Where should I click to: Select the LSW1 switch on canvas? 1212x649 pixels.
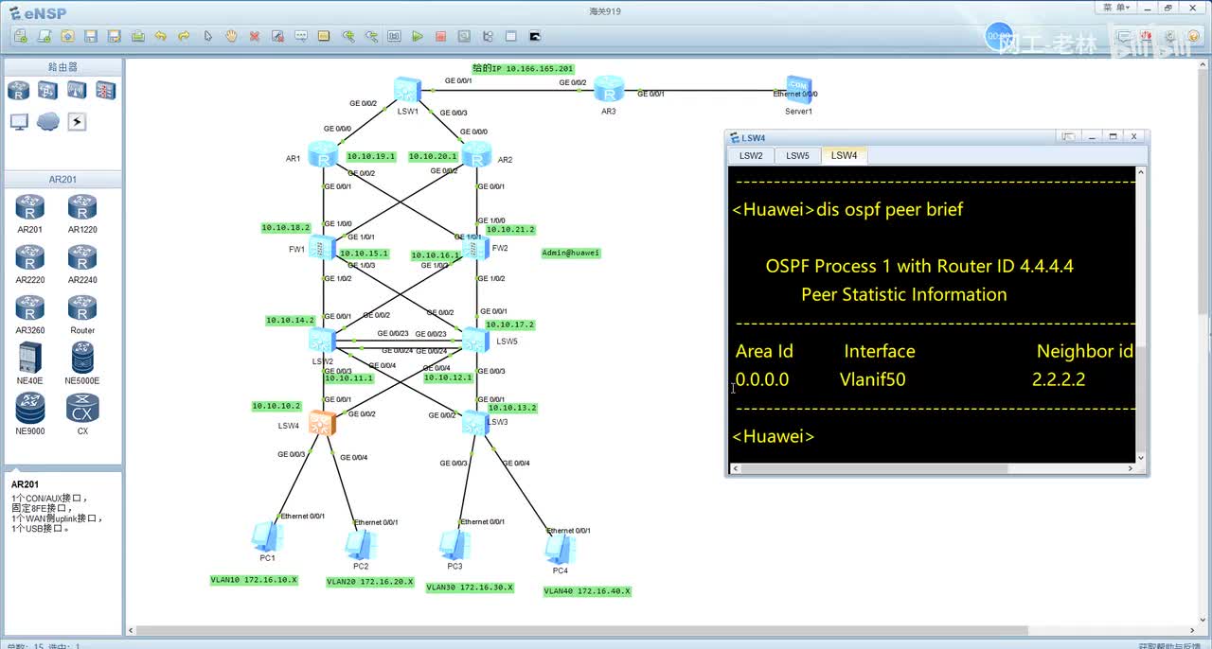coord(407,91)
